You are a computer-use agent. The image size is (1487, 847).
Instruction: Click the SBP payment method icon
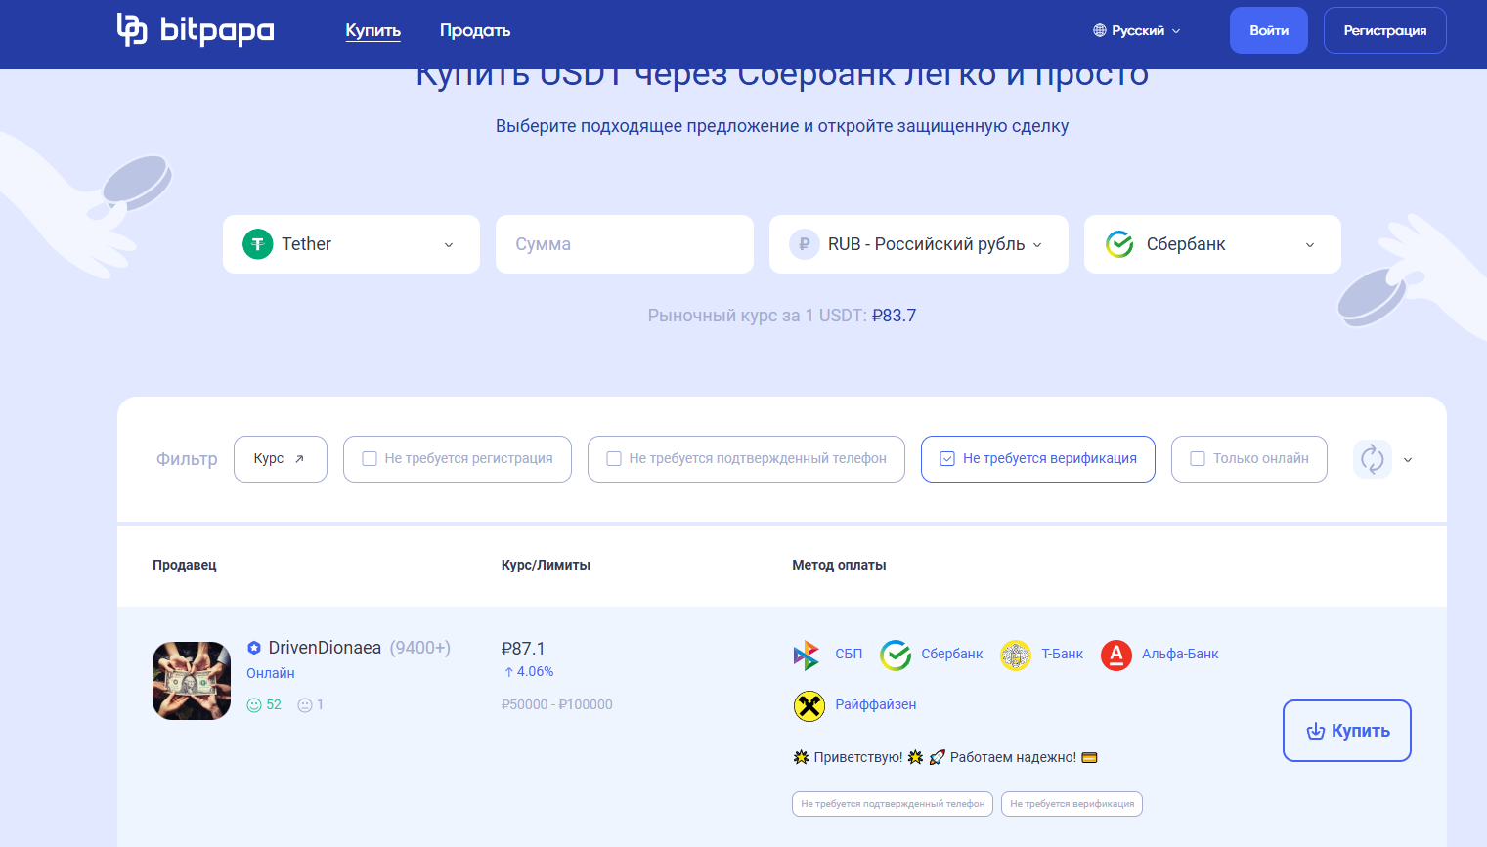tap(807, 655)
